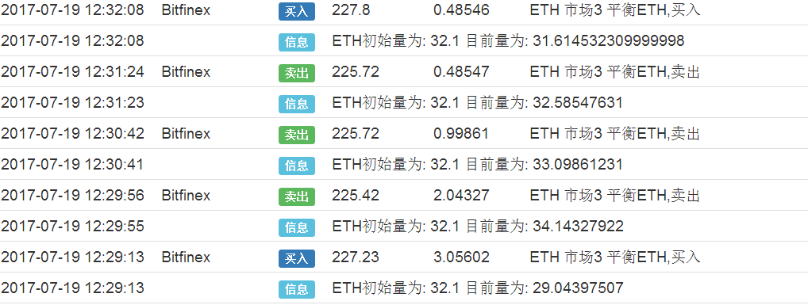Click the message ending 33.09861231
The height and width of the screenshot is (305, 808).
pyautogui.click(x=478, y=165)
